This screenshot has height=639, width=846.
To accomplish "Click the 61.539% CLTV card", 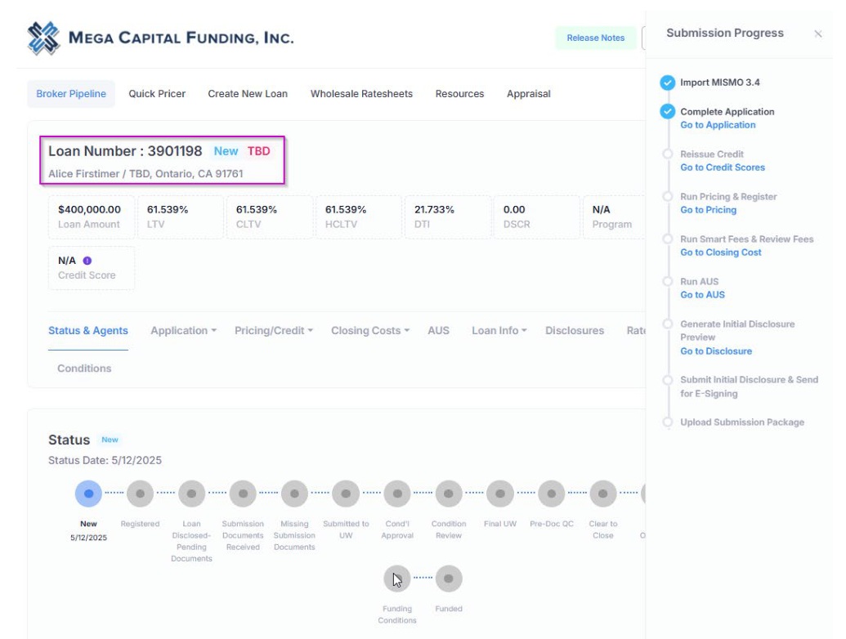I will [269, 217].
